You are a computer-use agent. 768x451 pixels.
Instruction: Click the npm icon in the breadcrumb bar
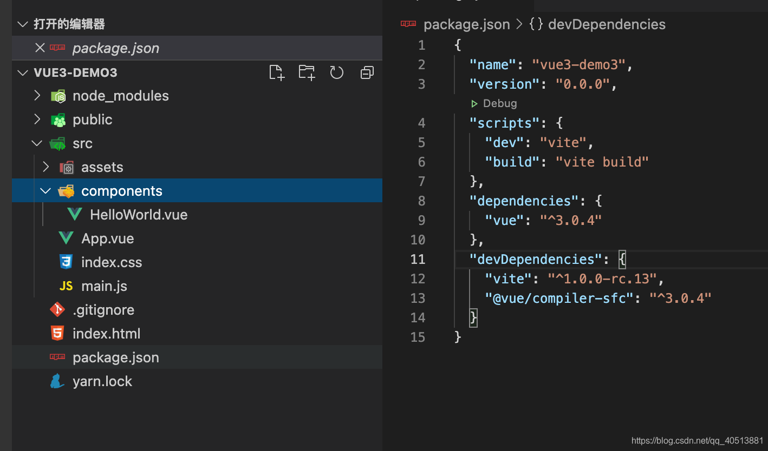pyautogui.click(x=408, y=24)
